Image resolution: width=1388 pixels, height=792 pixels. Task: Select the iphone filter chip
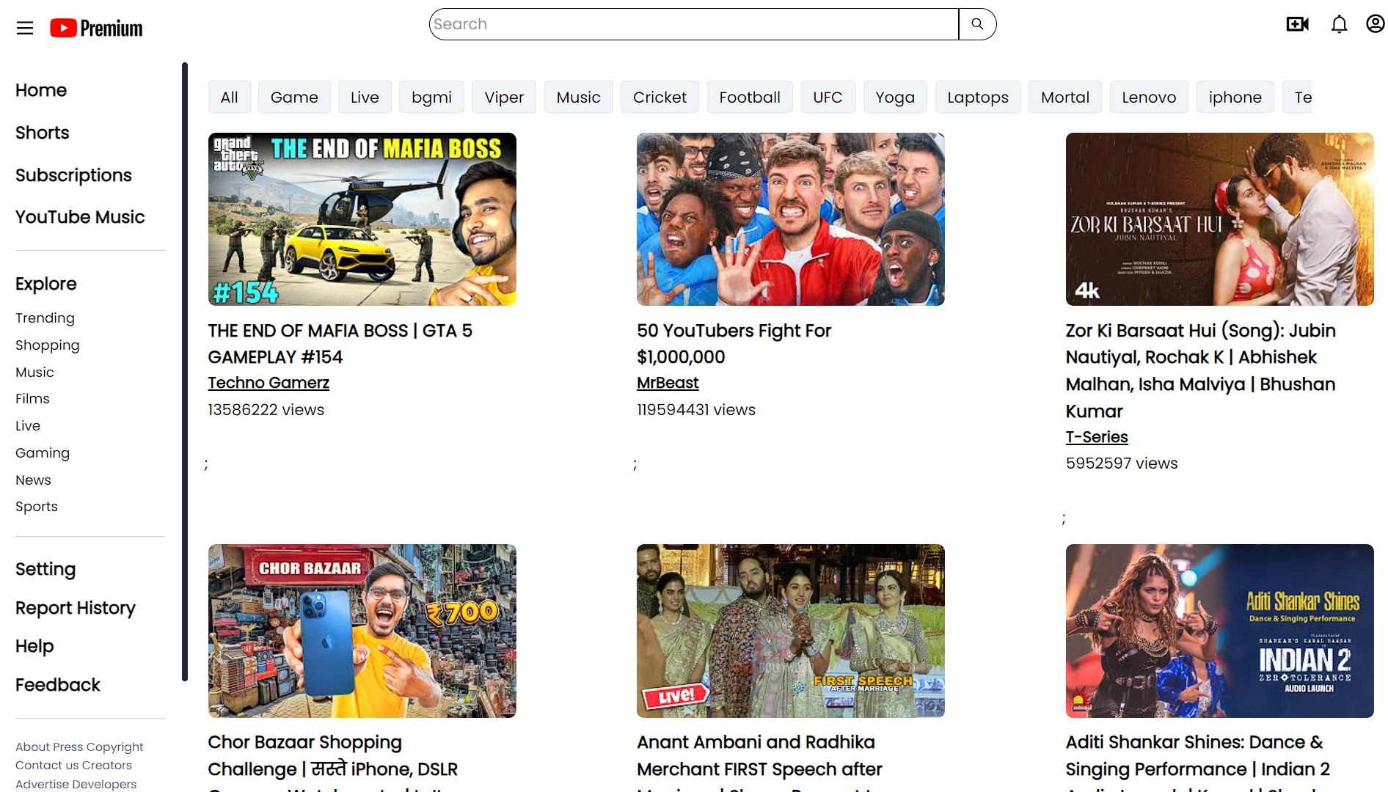(x=1235, y=97)
